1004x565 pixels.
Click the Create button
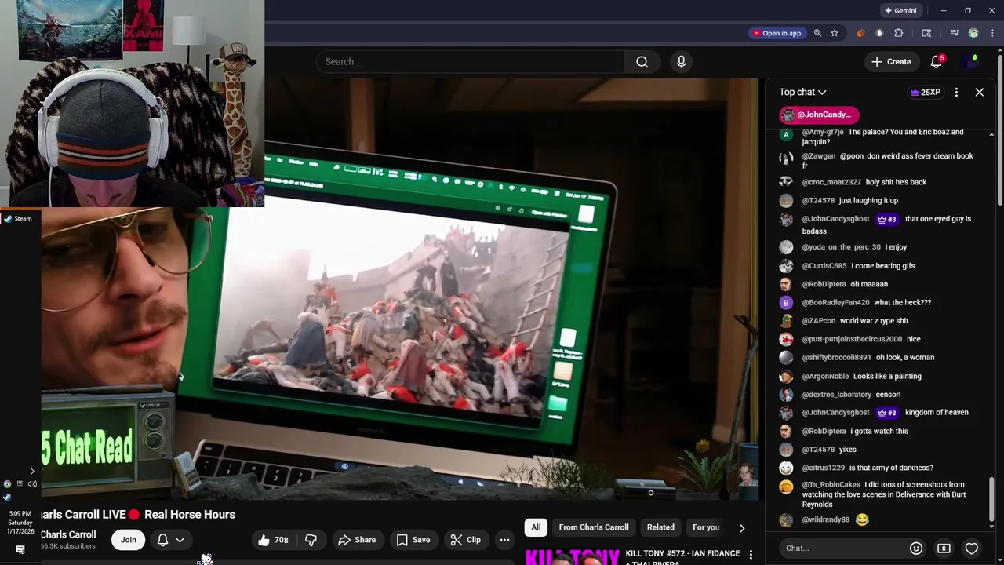click(891, 62)
